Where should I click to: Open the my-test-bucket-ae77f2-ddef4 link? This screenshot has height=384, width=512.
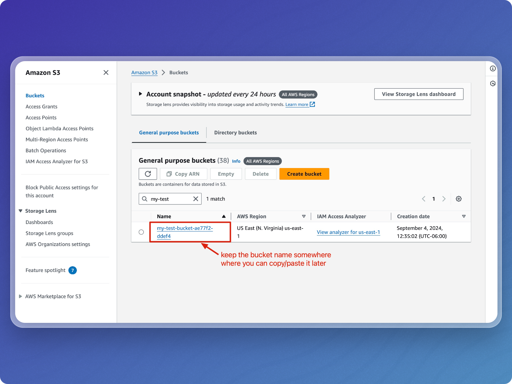pos(185,232)
